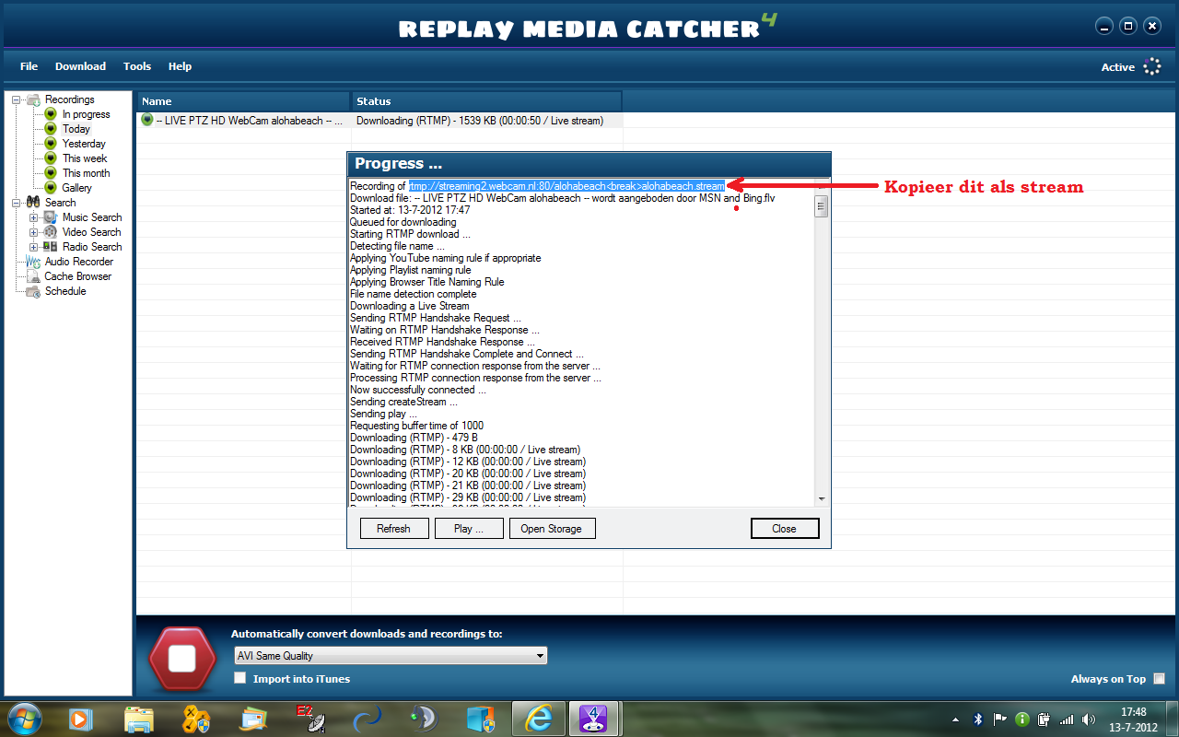Open the File menu

[29, 66]
